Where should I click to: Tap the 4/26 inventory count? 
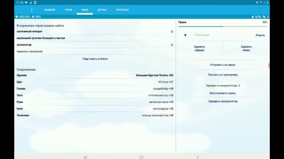(258, 17)
